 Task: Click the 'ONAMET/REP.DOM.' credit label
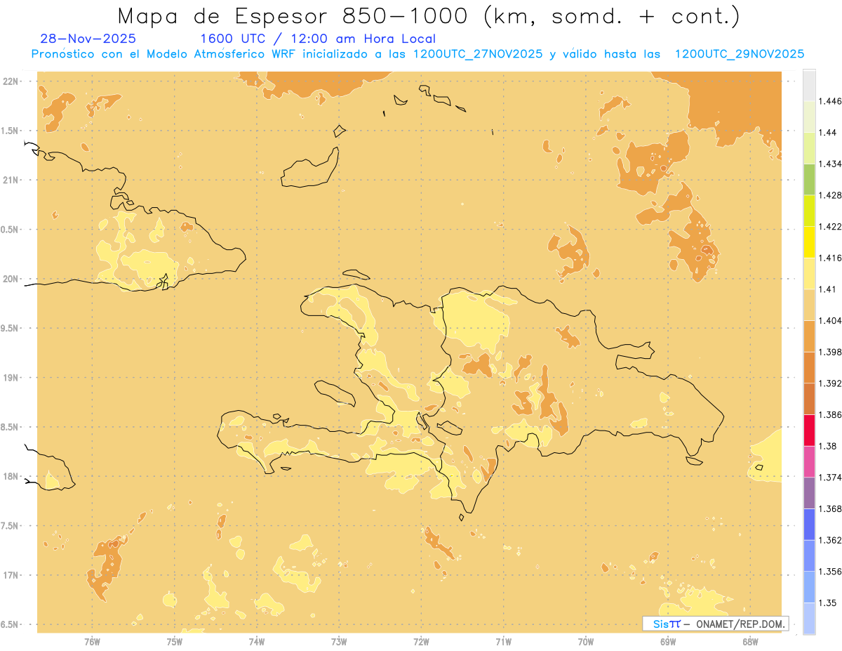point(740,624)
